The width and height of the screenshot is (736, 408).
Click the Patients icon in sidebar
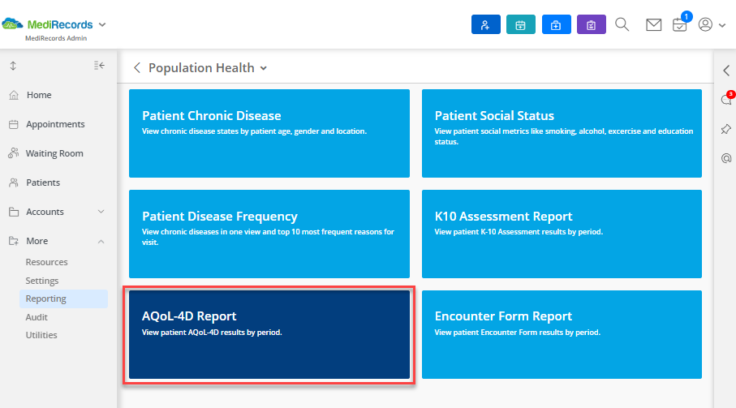tap(14, 183)
